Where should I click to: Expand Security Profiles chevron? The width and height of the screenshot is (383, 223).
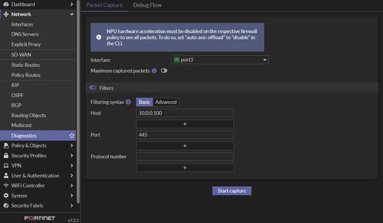(72, 156)
